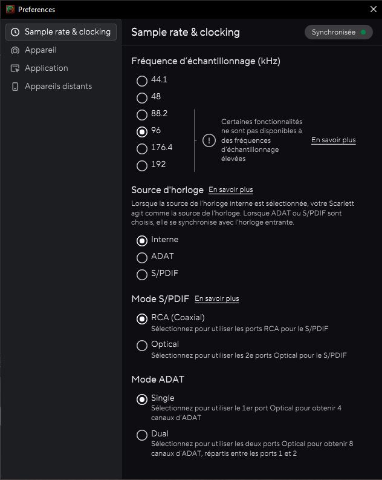Click the Synchronisée status badge

point(338,32)
